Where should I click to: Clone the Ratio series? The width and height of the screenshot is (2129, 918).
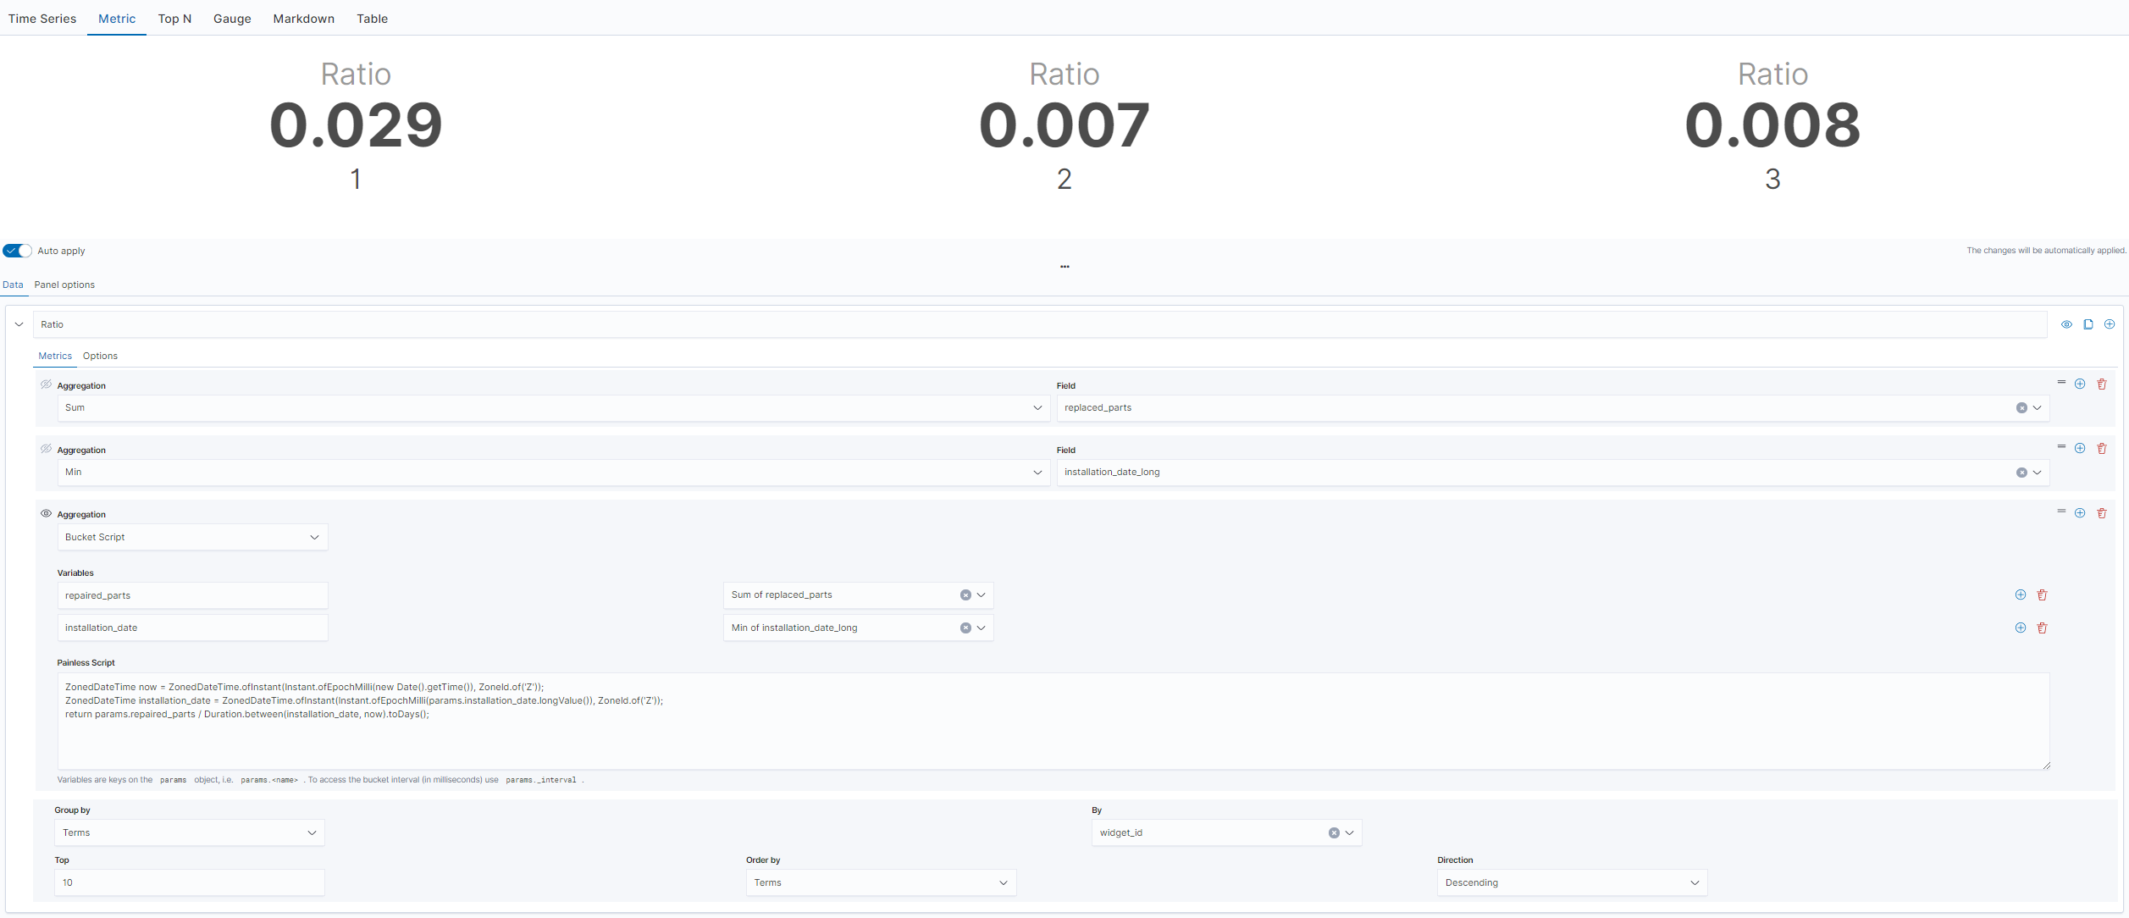[2088, 324]
